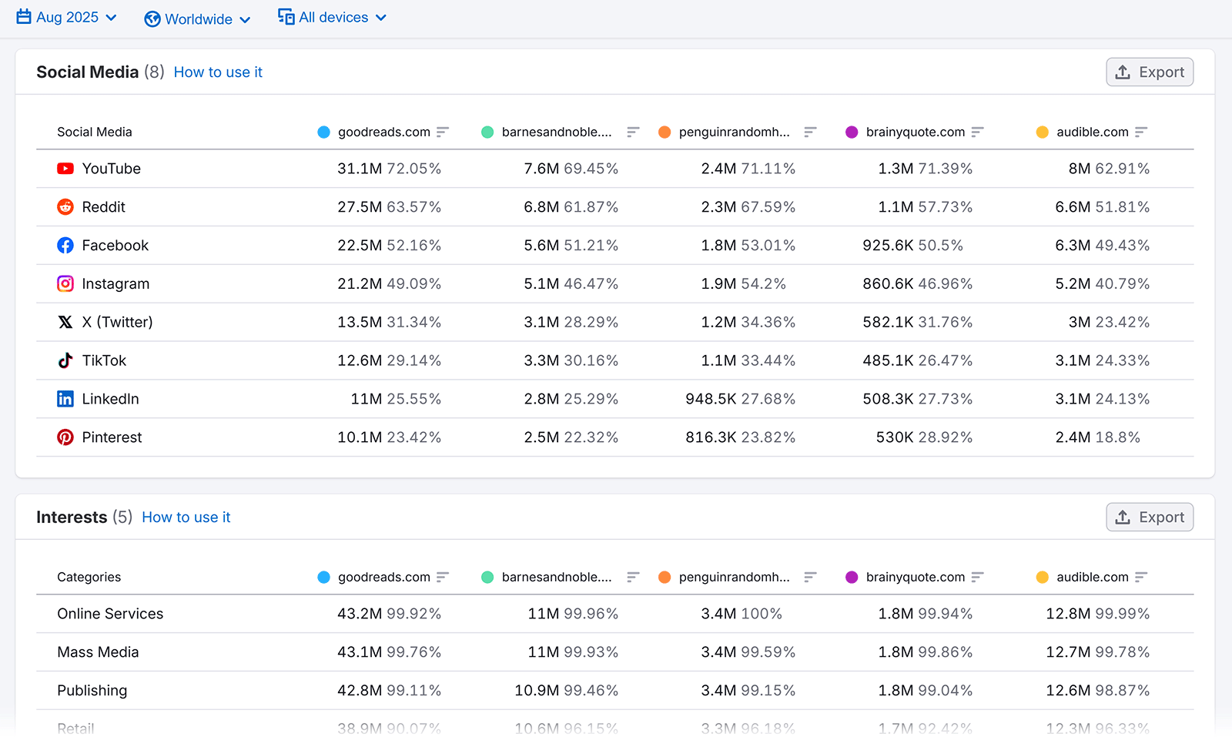
Task: Click the Export button for Interests
Action: pyautogui.click(x=1150, y=517)
